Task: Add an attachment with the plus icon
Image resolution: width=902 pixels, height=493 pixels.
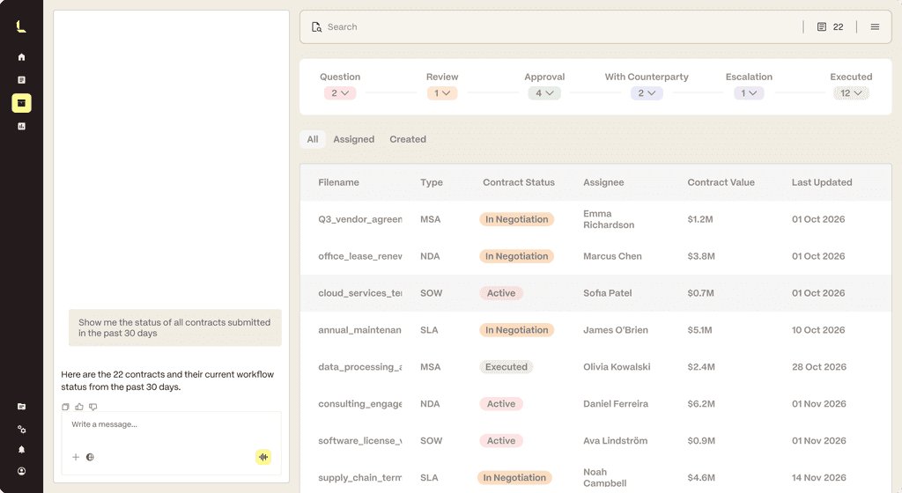Action: [76, 458]
